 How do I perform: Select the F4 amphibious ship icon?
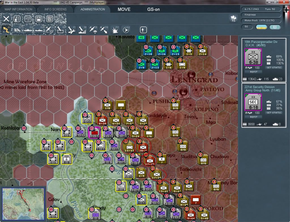coord(39,30)
